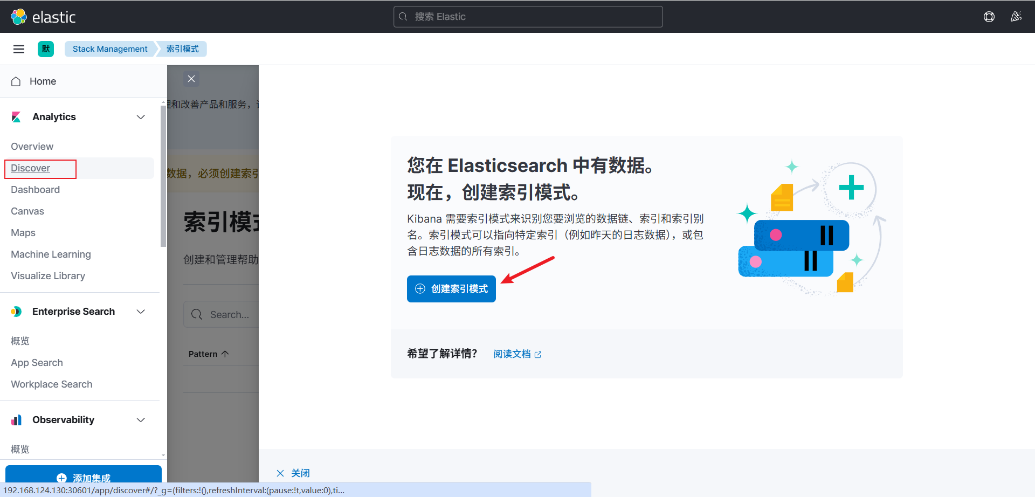This screenshot has height=497, width=1035.
Task: Open Dashboard in the sidebar
Action: point(36,190)
